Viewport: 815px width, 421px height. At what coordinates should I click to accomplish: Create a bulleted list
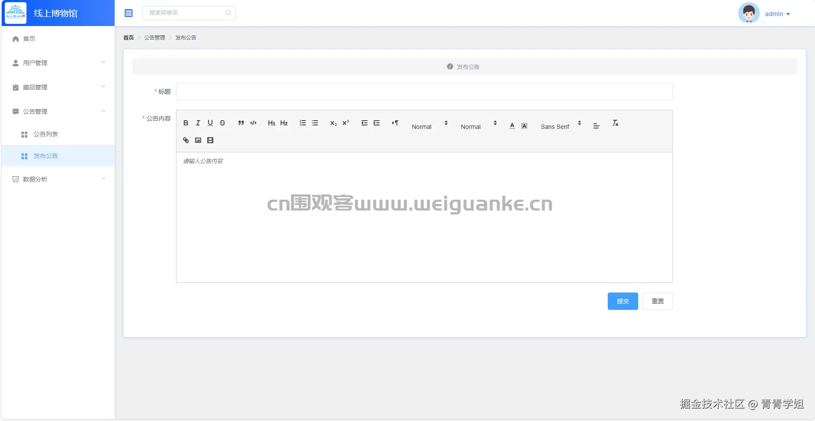(x=315, y=123)
